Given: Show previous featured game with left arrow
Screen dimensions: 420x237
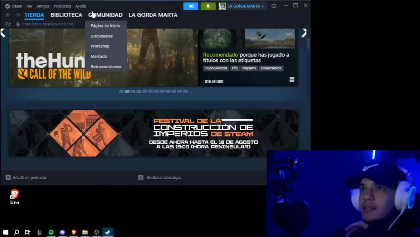Looking at the screenshot, I should pyautogui.click(x=3, y=33).
